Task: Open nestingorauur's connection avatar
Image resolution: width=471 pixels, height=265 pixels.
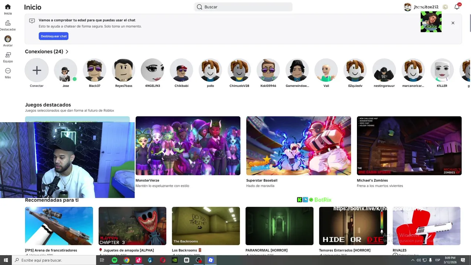Action: (384, 70)
